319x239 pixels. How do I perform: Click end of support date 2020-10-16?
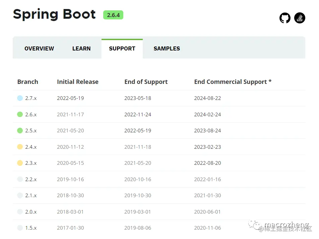tap(138, 180)
